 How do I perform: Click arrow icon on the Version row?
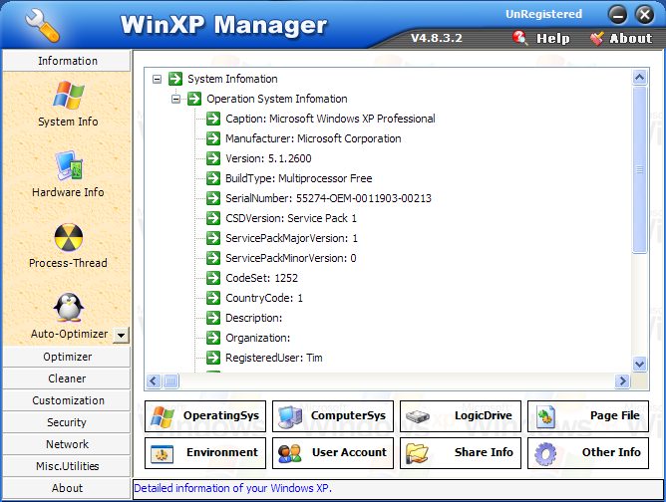[x=213, y=158]
